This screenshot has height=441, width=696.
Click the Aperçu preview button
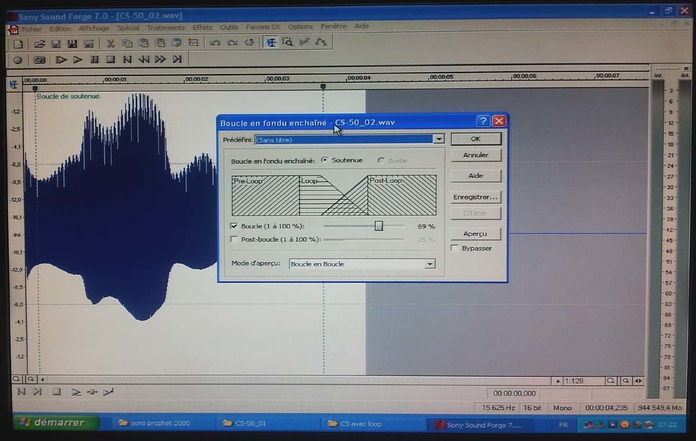coord(476,234)
